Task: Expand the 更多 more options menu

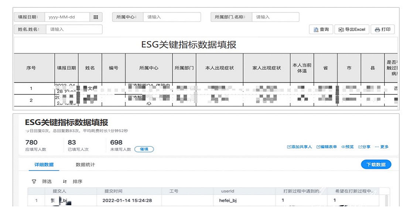Action: tap(382, 147)
